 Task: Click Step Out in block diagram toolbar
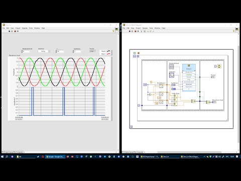pos(153,31)
